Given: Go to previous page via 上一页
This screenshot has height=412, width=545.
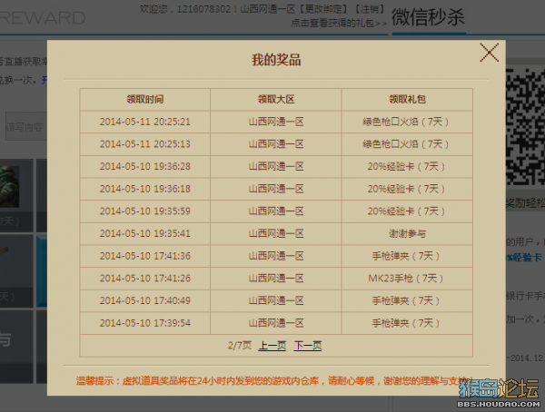Looking at the screenshot, I should (272, 346).
